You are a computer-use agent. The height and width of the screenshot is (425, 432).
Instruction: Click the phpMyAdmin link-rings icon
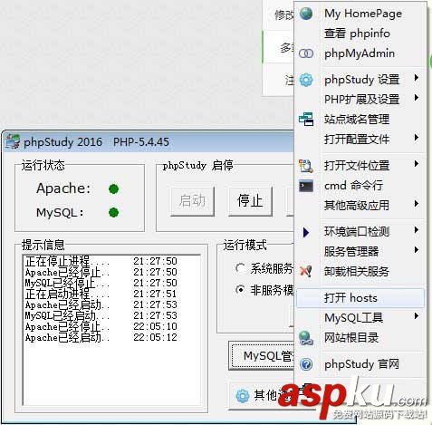(306, 53)
